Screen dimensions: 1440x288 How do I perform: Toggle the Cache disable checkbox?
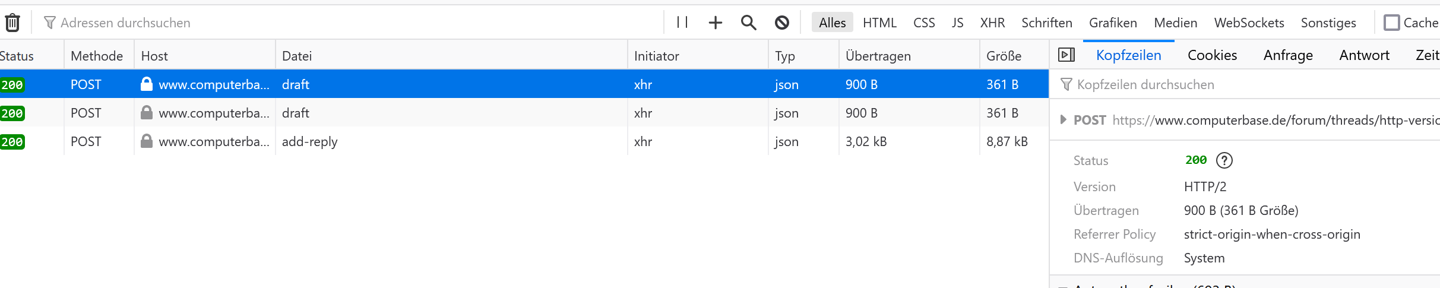pos(1391,23)
